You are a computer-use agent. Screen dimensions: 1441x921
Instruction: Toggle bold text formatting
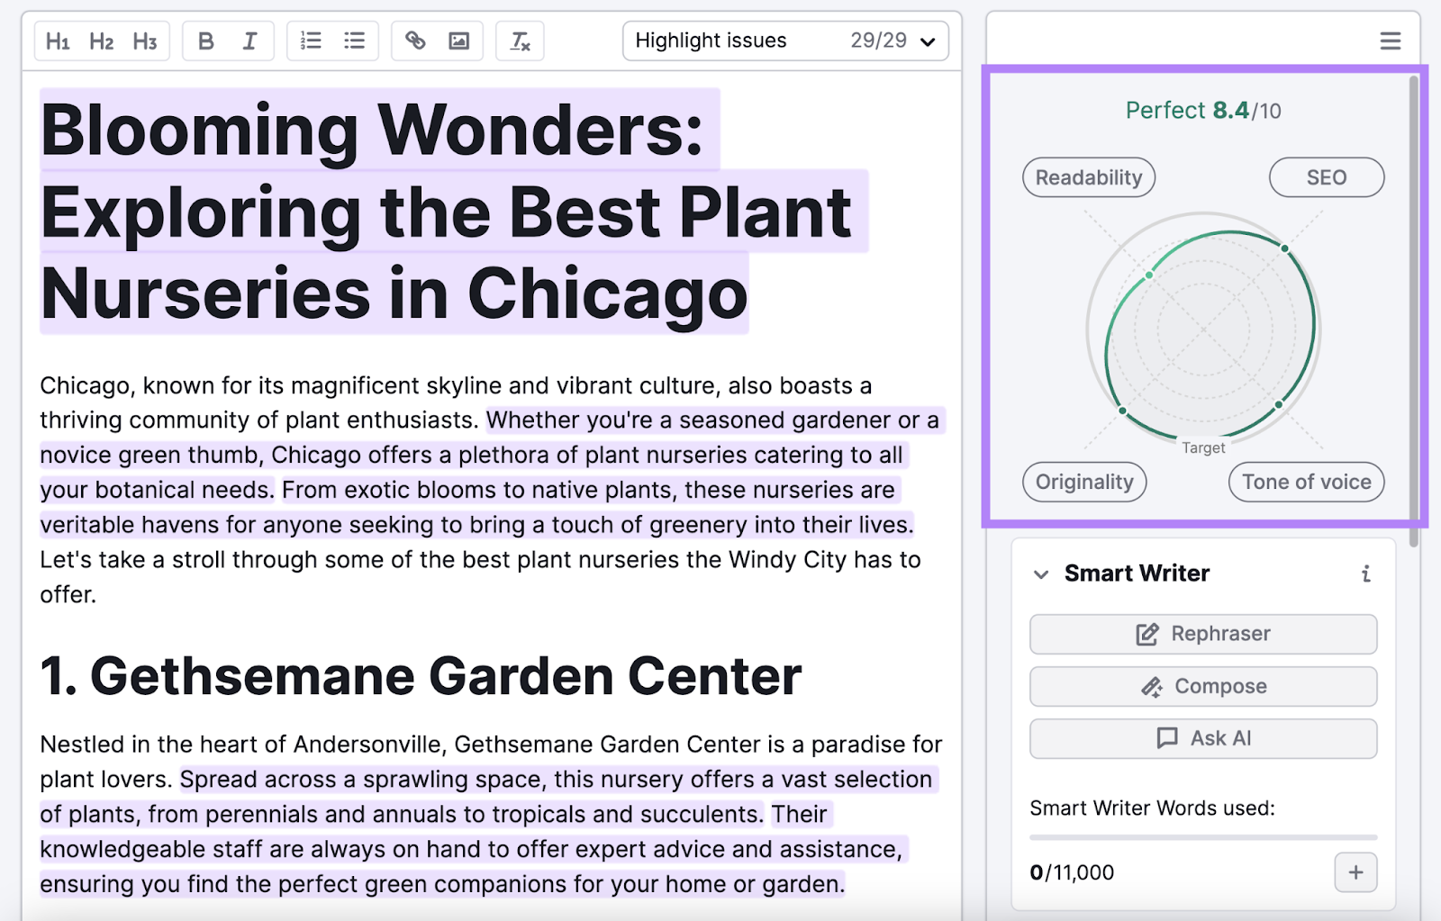[x=206, y=41]
